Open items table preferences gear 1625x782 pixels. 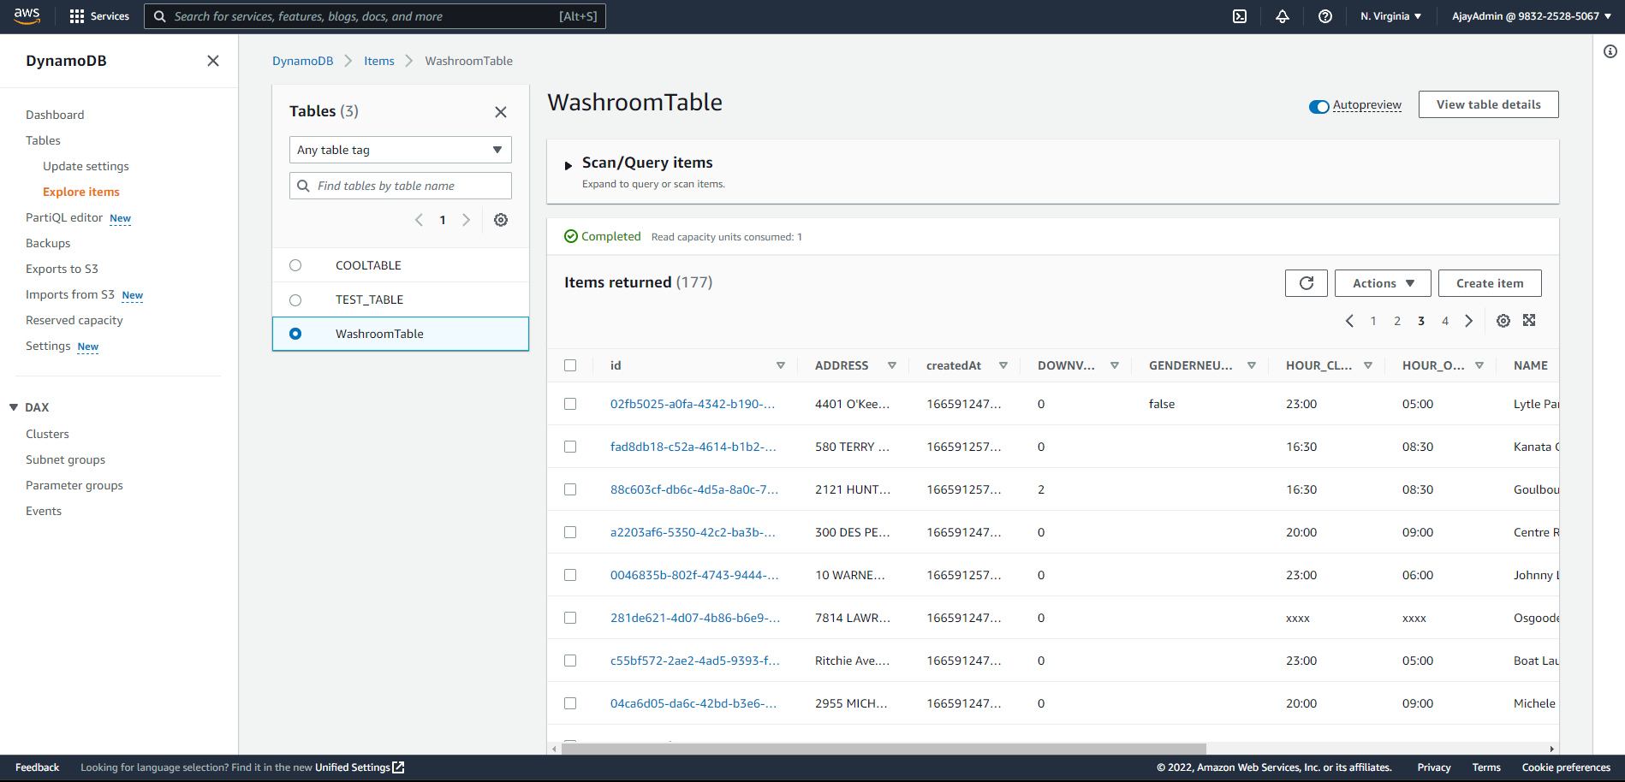click(x=1503, y=321)
